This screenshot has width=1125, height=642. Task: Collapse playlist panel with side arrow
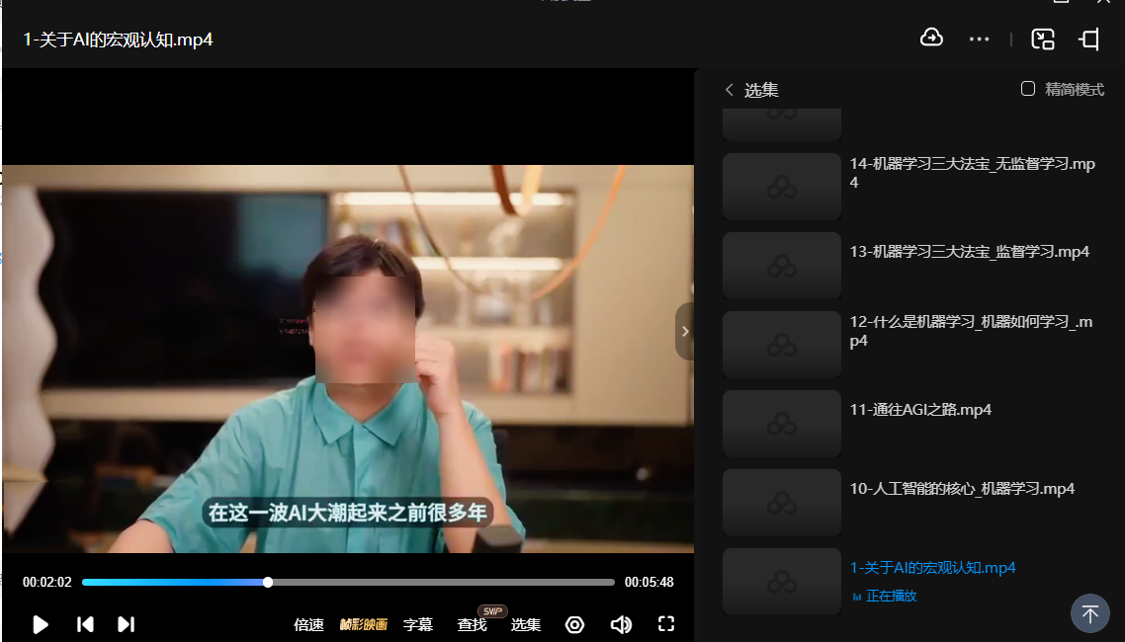tap(684, 332)
